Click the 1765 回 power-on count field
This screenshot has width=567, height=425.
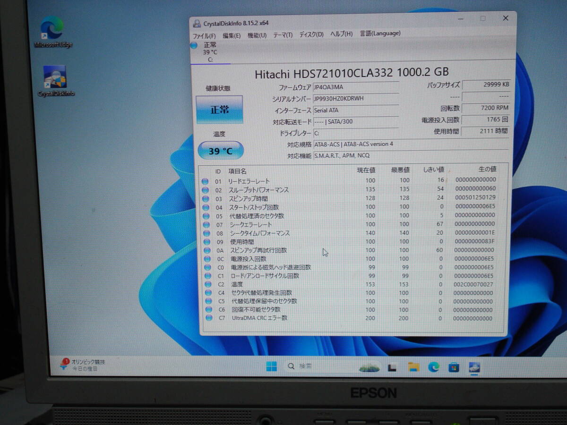coord(486,120)
